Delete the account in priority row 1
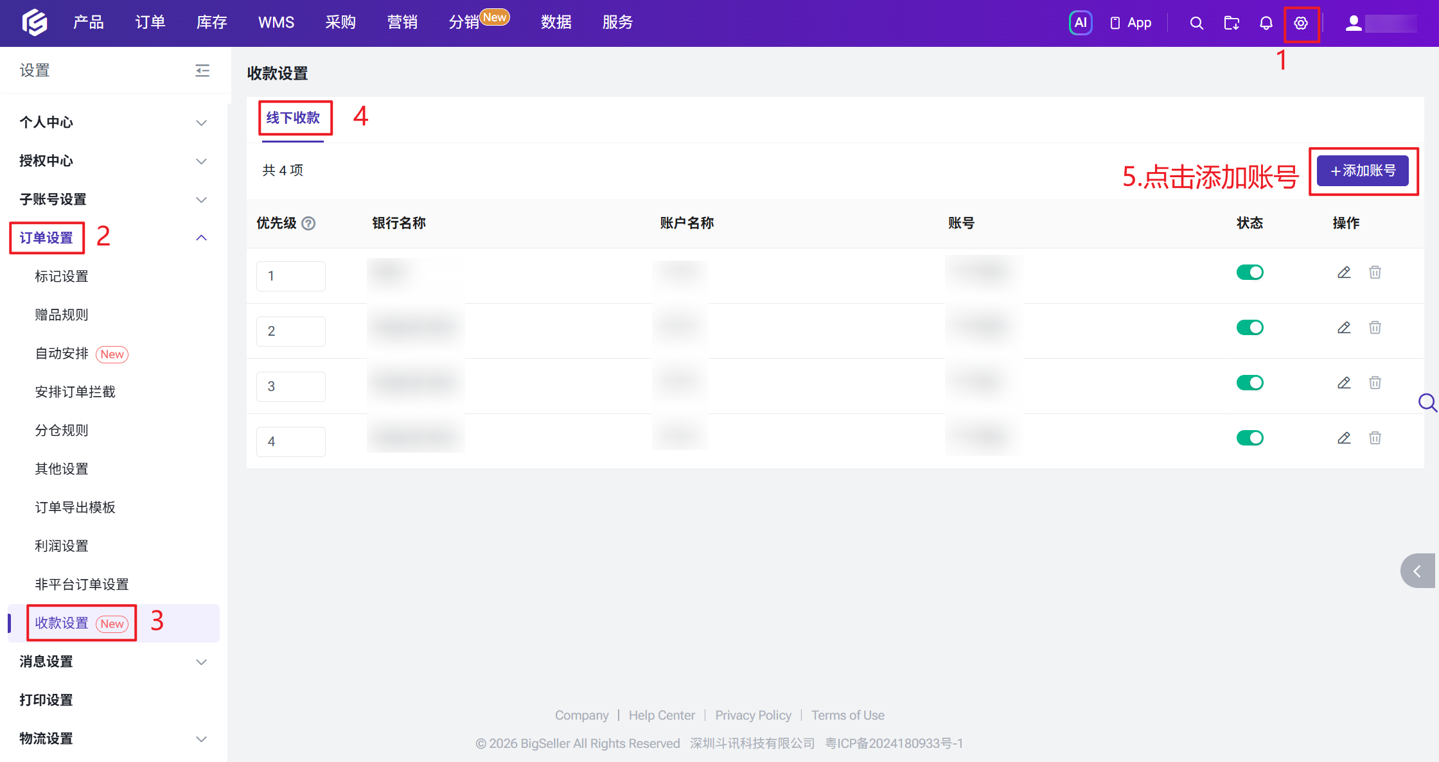 (1375, 272)
